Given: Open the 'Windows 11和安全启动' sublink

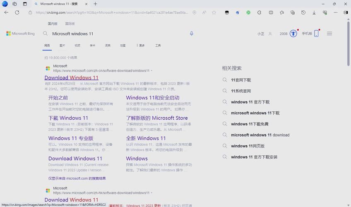Looking at the screenshot, I should tap(153, 98).
